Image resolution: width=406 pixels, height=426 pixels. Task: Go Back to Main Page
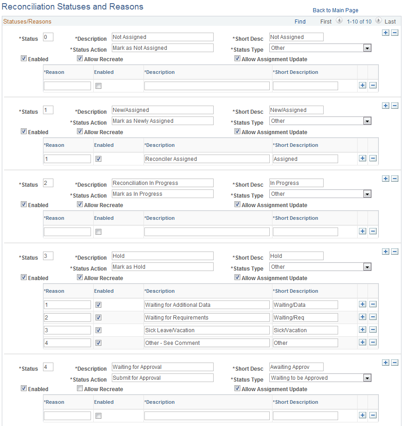335,10
